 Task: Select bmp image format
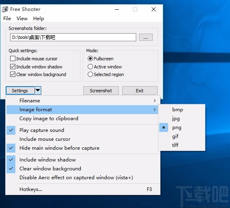[x=182, y=110]
